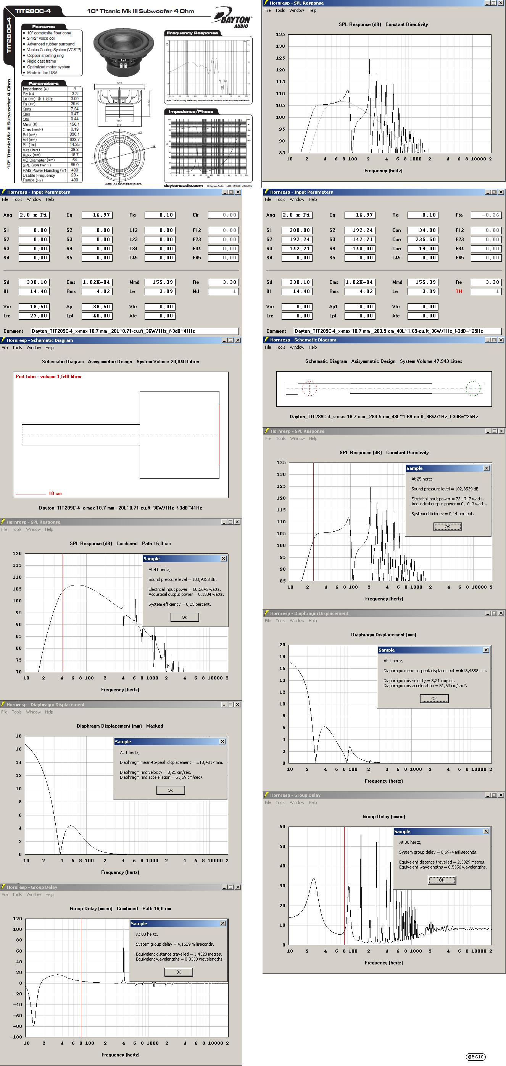
Task: Open Window menu in the Input Parameters window with Fta field
Action: [297, 199]
